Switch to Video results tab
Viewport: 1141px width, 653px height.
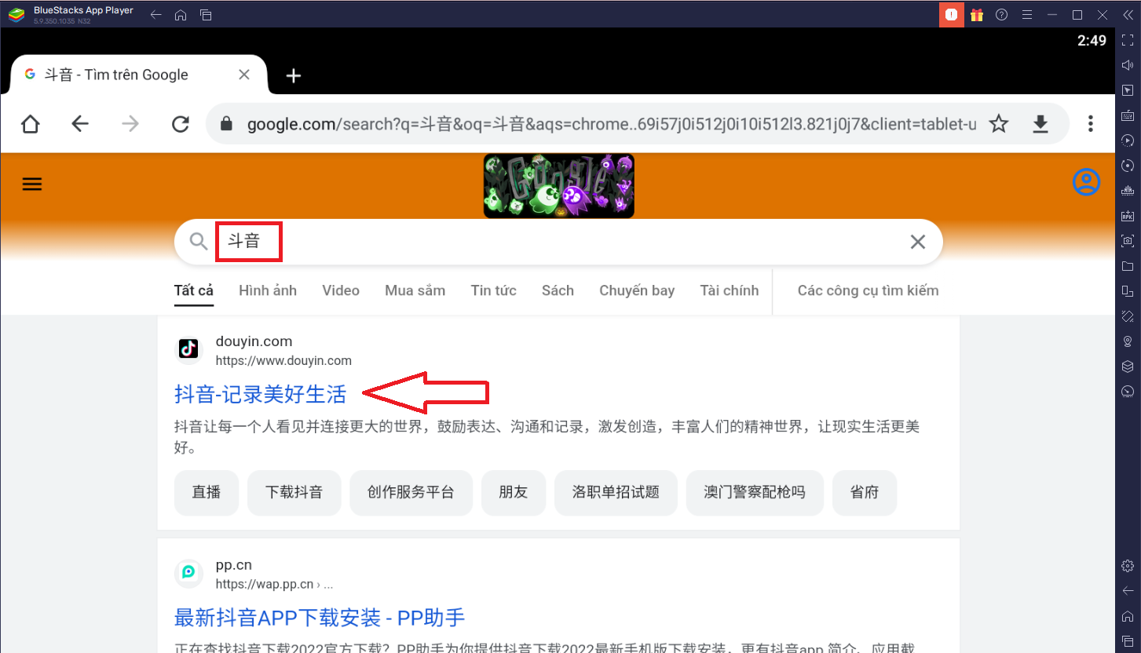(341, 290)
